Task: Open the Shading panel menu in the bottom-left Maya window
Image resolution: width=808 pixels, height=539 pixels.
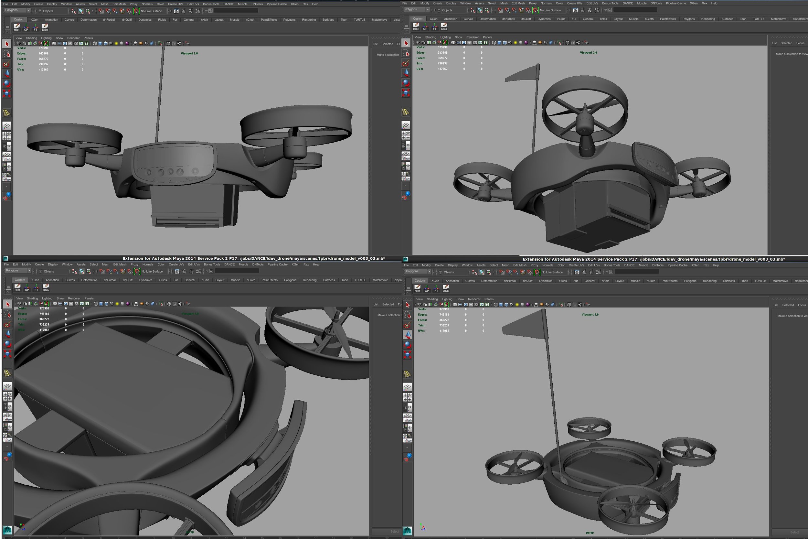Action: [32, 298]
